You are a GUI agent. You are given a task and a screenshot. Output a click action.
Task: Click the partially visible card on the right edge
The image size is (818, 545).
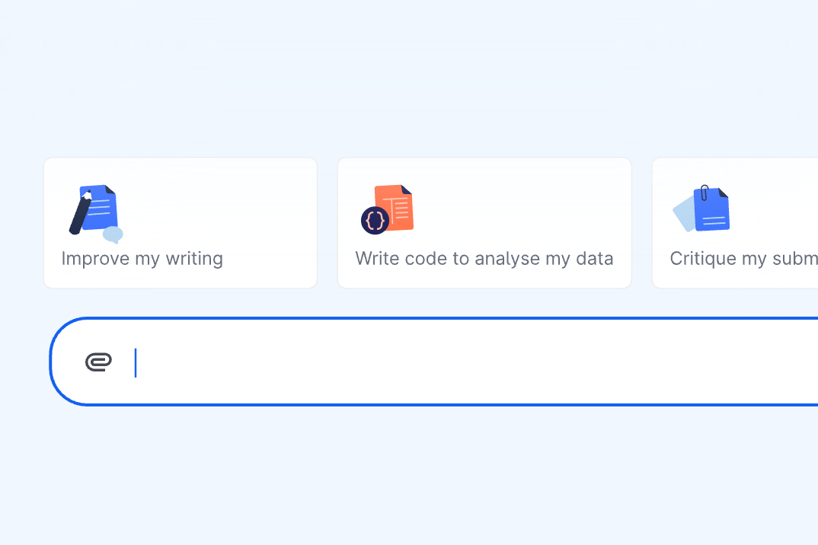pos(735,223)
